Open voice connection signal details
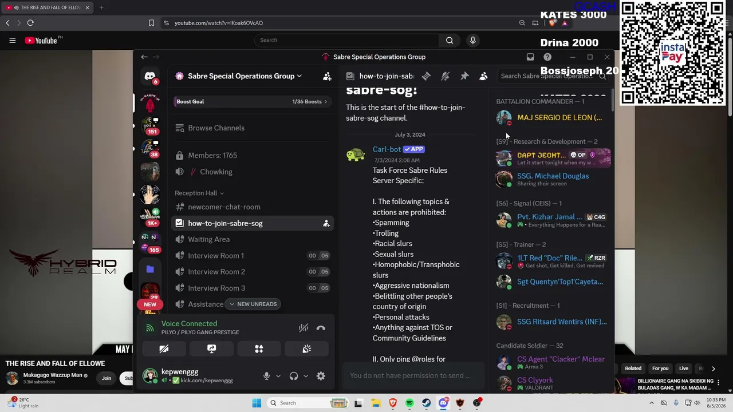Screen dimensions: 733x412 (x=150, y=328)
